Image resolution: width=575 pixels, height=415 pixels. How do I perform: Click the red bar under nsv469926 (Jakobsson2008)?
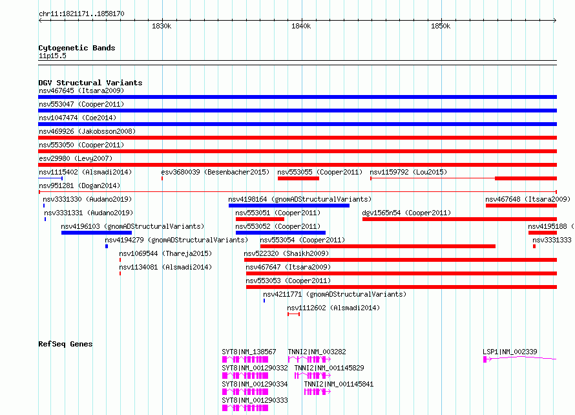click(297, 138)
